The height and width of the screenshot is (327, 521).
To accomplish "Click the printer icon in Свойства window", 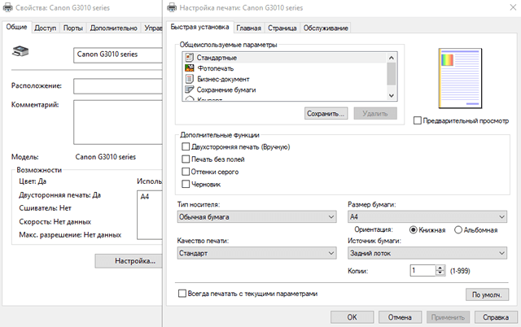I will [x=20, y=50].
